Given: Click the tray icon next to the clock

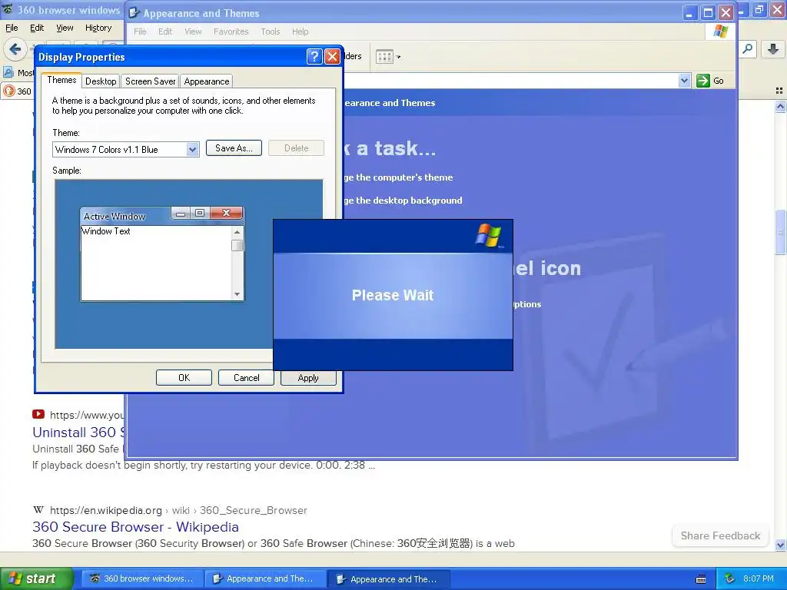Looking at the screenshot, I should 730,578.
